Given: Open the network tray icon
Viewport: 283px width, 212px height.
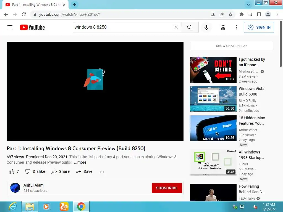Looking at the screenshot, I should [242, 207].
